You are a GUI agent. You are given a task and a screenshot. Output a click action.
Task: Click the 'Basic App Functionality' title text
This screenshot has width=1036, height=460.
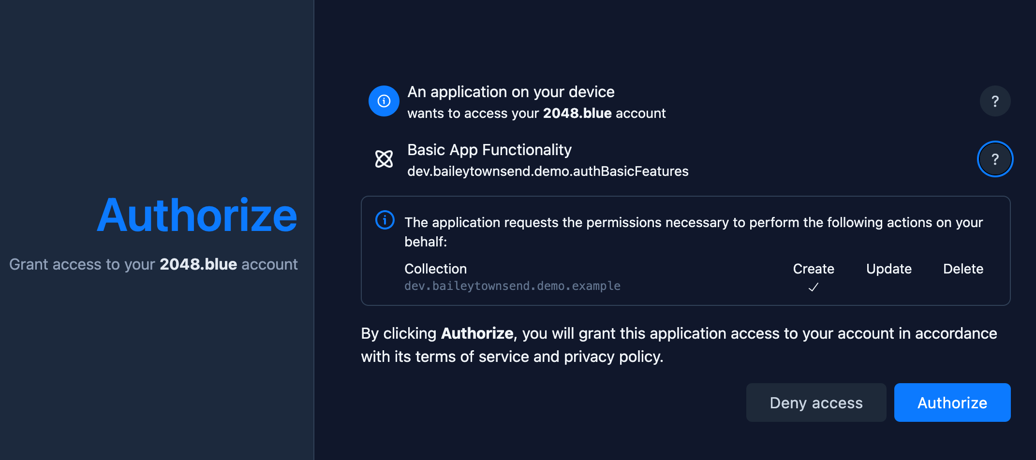click(x=489, y=150)
